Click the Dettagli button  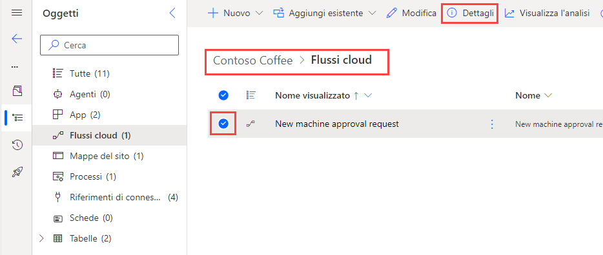pyautogui.click(x=470, y=13)
